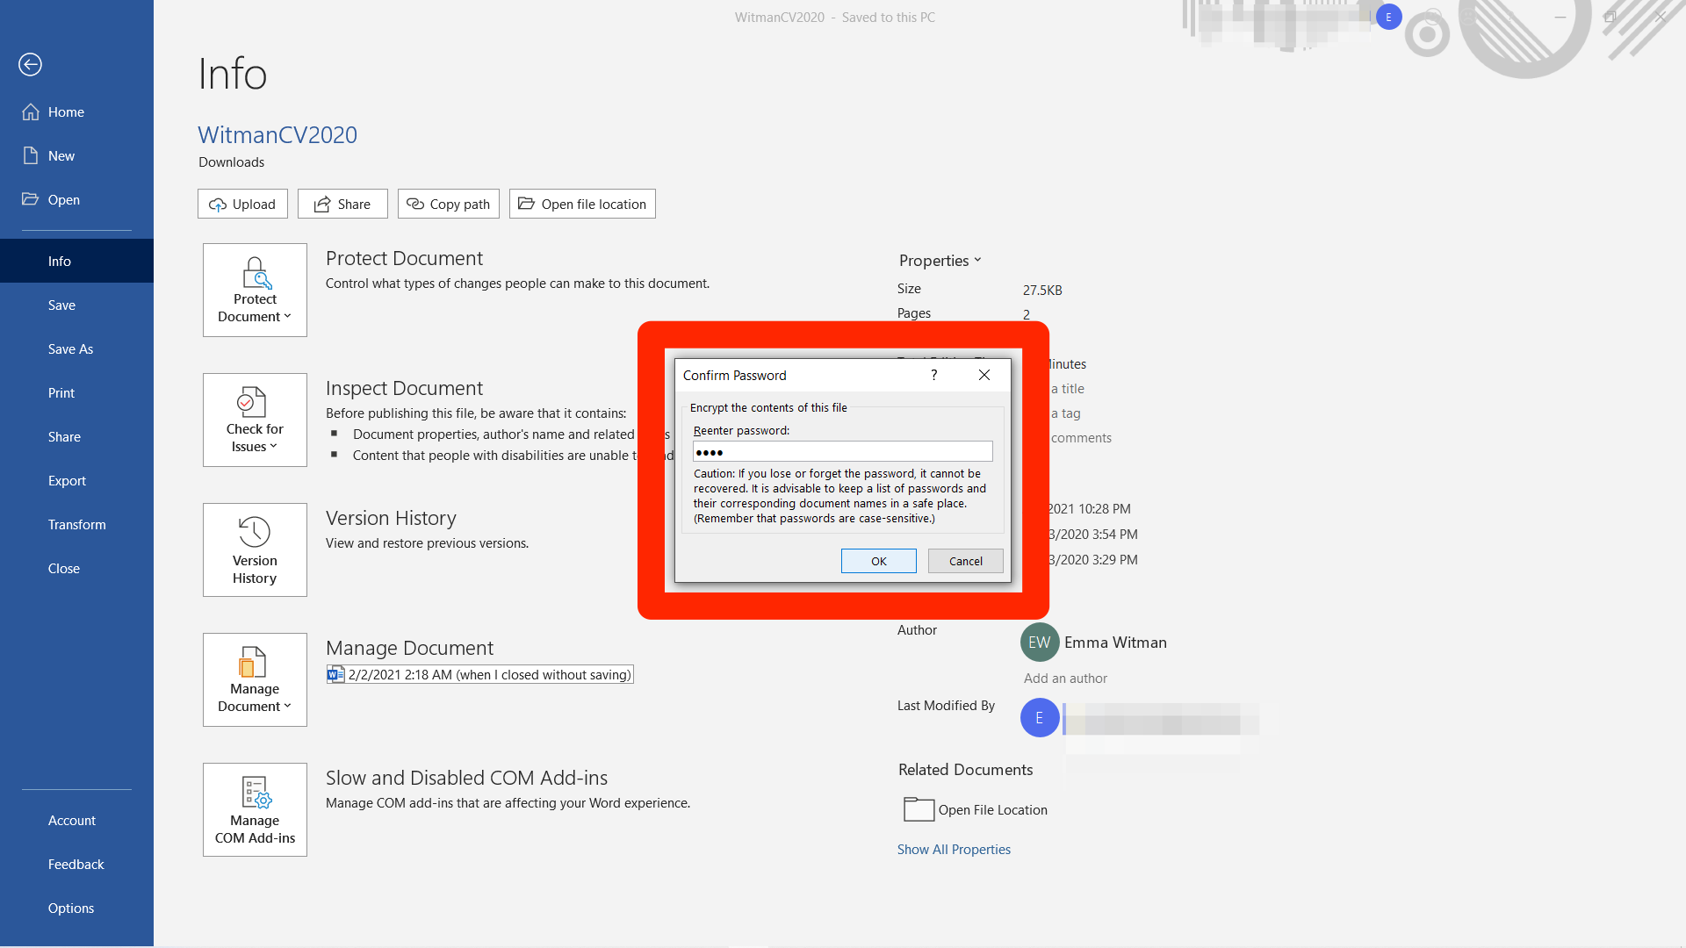Click the Open file location button
The height and width of the screenshot is (948, 1686).
click(584, 204)
